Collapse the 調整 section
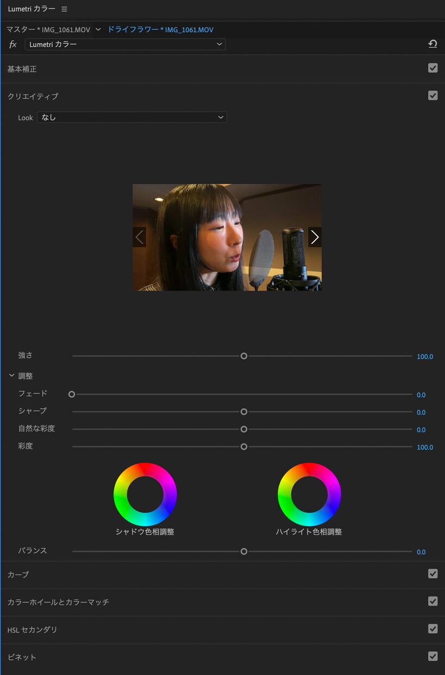The height and width of the screenshot is (675, 445). [11, 376]
